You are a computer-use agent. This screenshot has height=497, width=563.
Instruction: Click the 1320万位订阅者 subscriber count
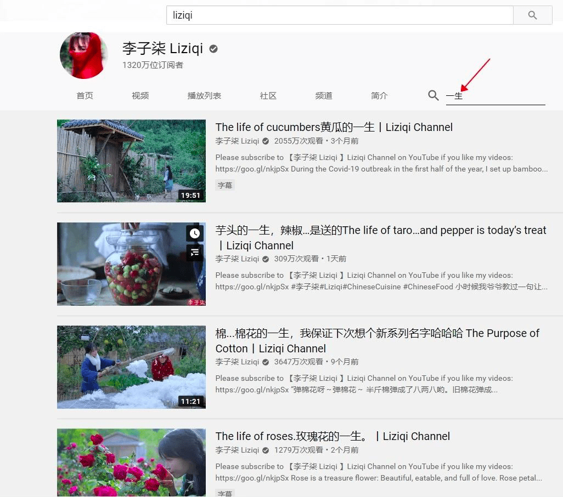point(153,65)
